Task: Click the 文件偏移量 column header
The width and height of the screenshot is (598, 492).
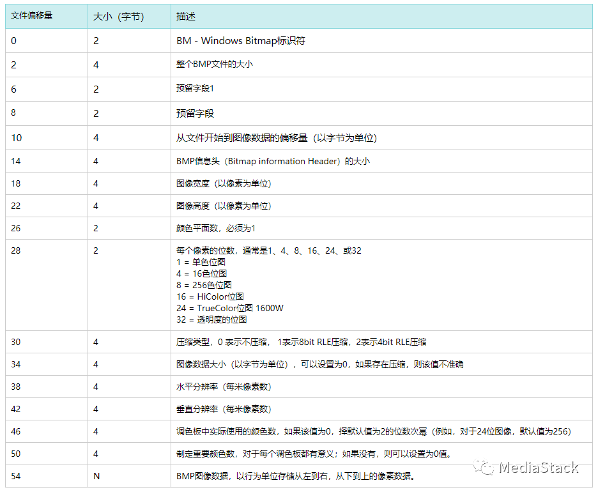Action: point(31,16)
